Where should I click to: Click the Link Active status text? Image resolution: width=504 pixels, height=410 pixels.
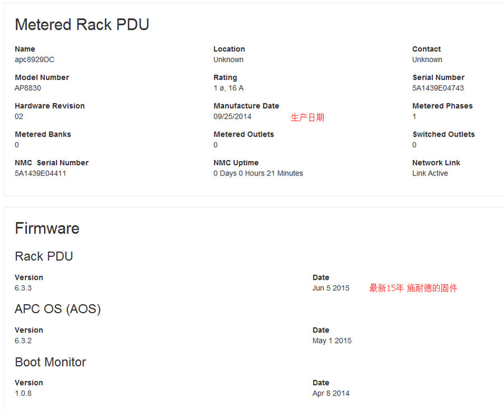point(430,173)
